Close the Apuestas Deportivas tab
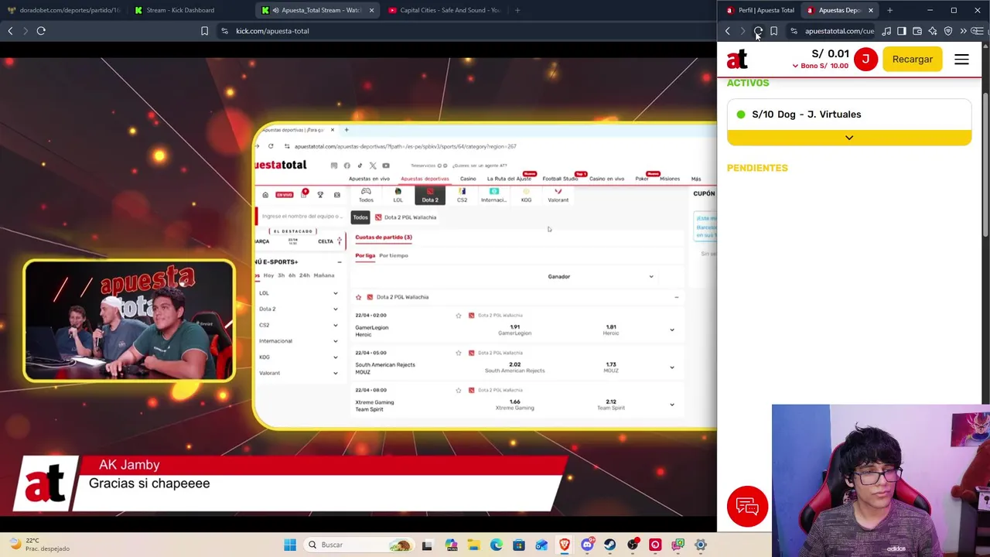 point(871,10)
